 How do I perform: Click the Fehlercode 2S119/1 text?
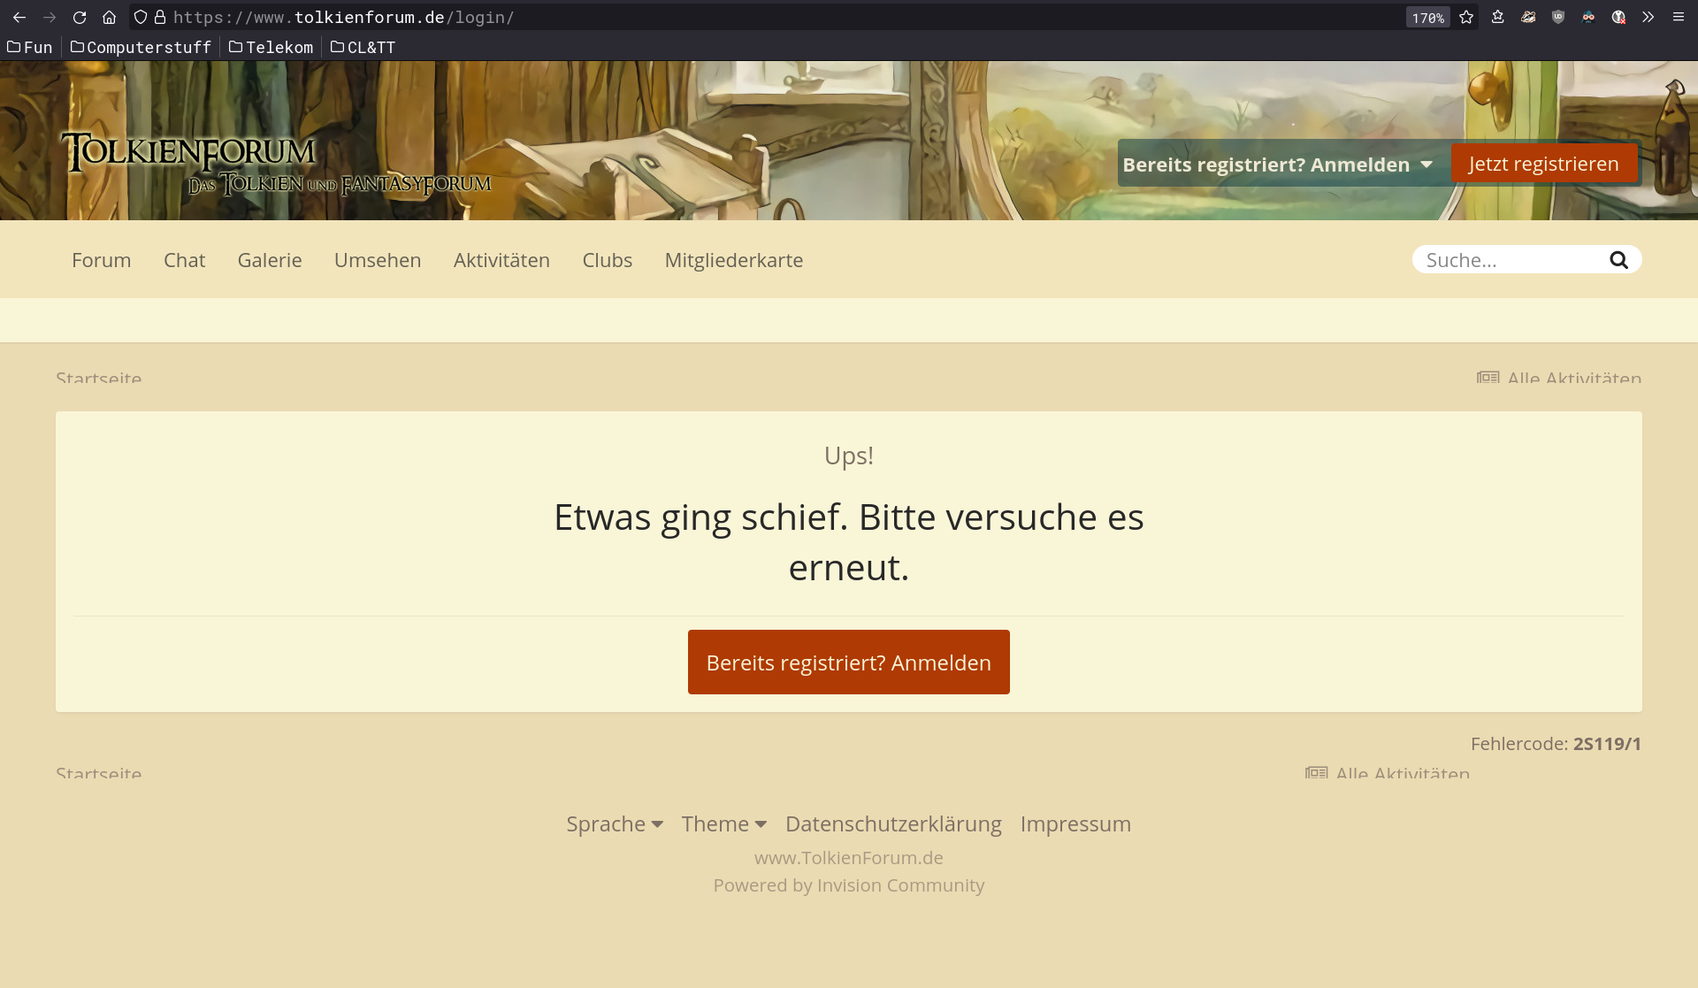pyautogui.click(x=1556, y=744)
